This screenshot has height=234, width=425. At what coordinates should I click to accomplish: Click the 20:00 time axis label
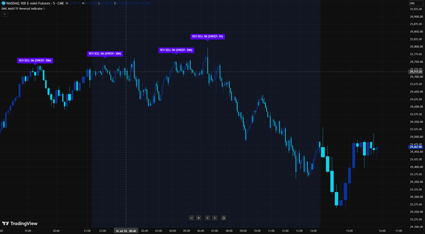tap(56, 231)
